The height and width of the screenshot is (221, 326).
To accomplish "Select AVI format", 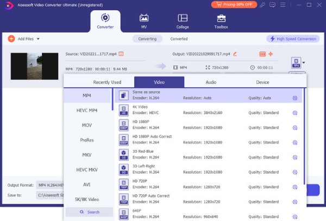I will click(87, 185).
